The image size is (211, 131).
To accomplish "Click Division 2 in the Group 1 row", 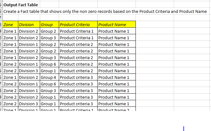I will (x=29, y=97).
